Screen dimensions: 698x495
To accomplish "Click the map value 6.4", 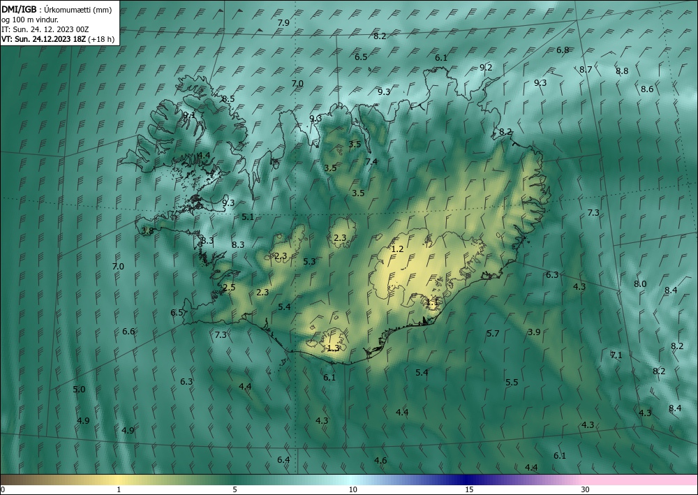I will click(x=283, y=460).
